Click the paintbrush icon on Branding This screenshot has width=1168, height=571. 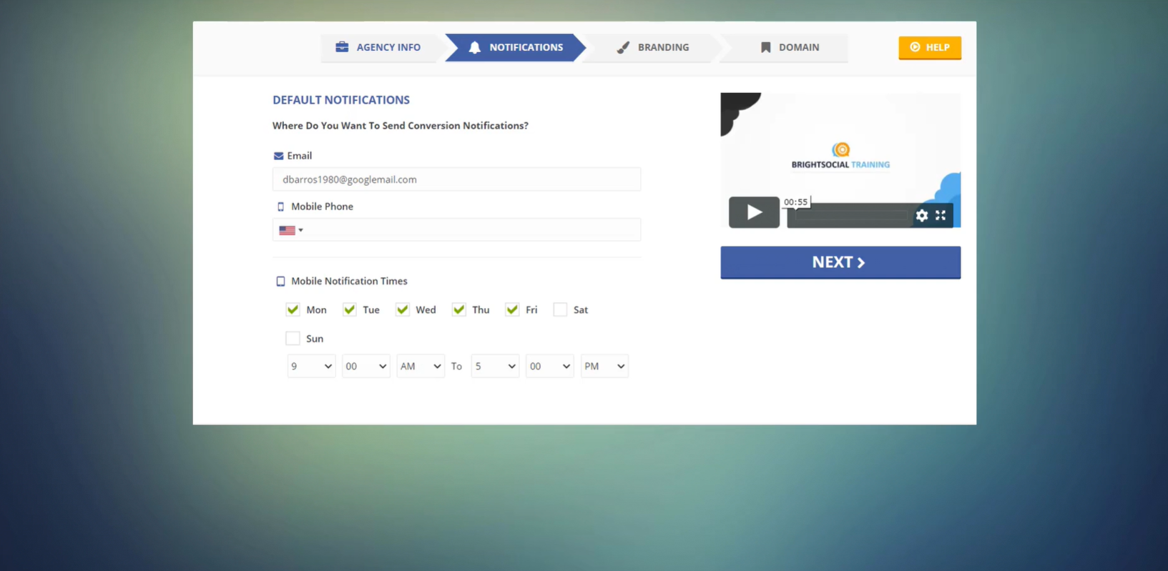(x=623, y=47)
